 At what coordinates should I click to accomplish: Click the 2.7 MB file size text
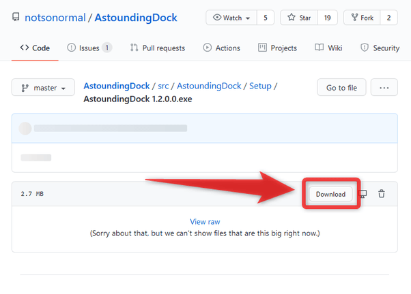(x=32, y=194)
